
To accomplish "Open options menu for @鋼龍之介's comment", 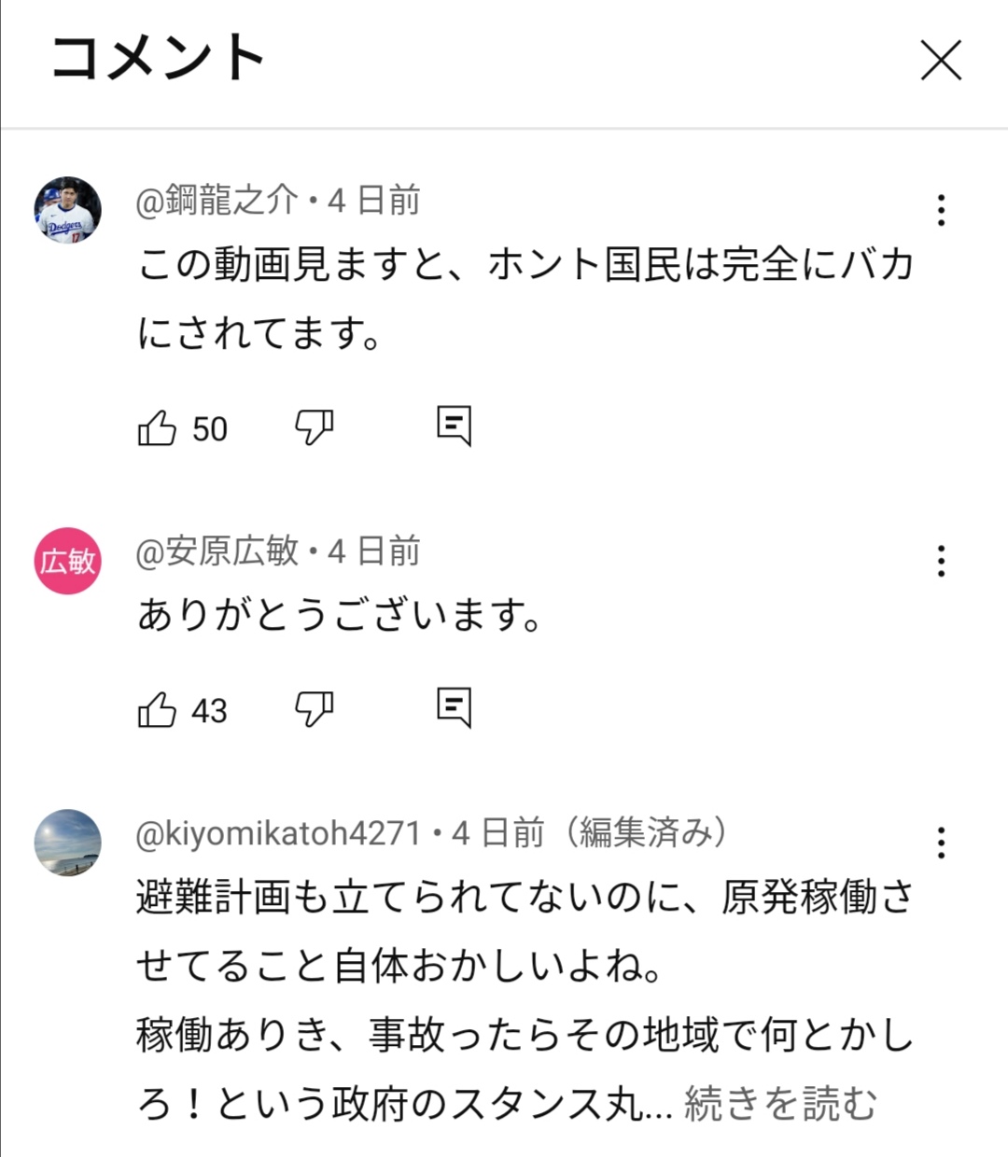I will click(941, 211).
